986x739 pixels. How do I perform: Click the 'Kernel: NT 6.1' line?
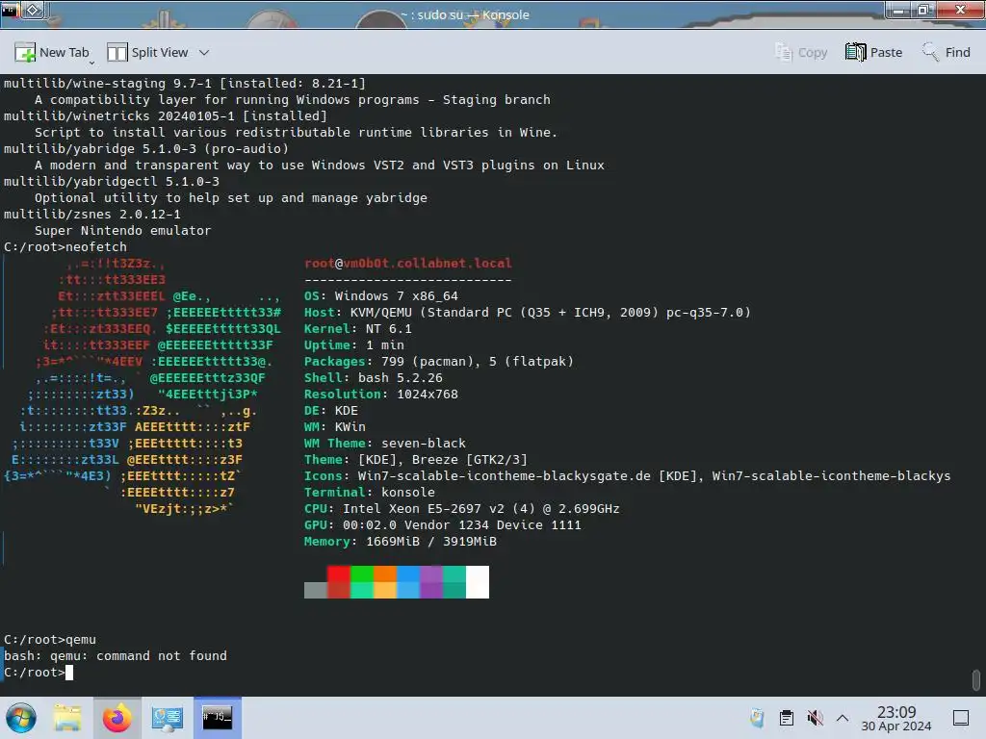click(358, 328)
